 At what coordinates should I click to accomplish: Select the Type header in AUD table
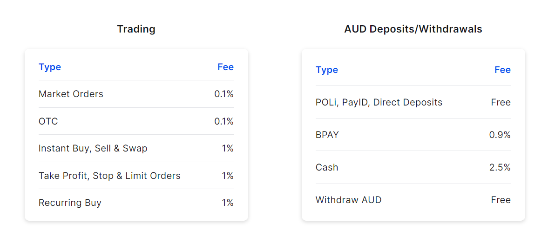point(327,70)
